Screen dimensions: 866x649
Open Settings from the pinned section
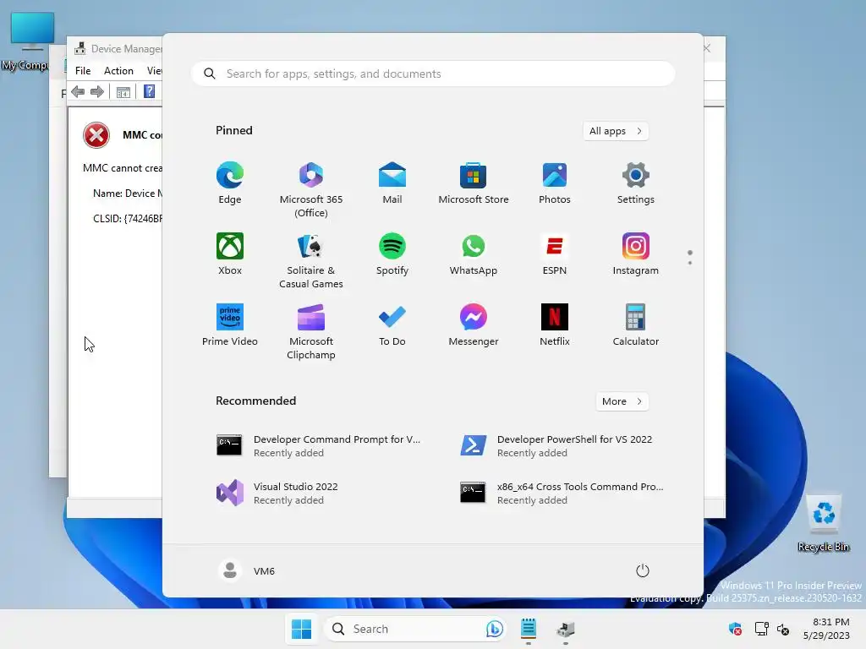pos(636,183)
